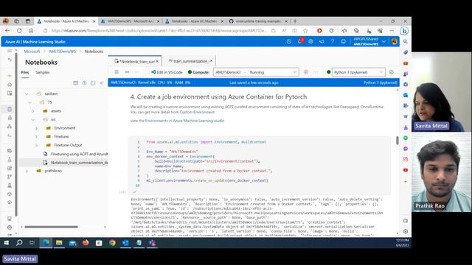Open the clock history icon in header

[x=289, y=41]
